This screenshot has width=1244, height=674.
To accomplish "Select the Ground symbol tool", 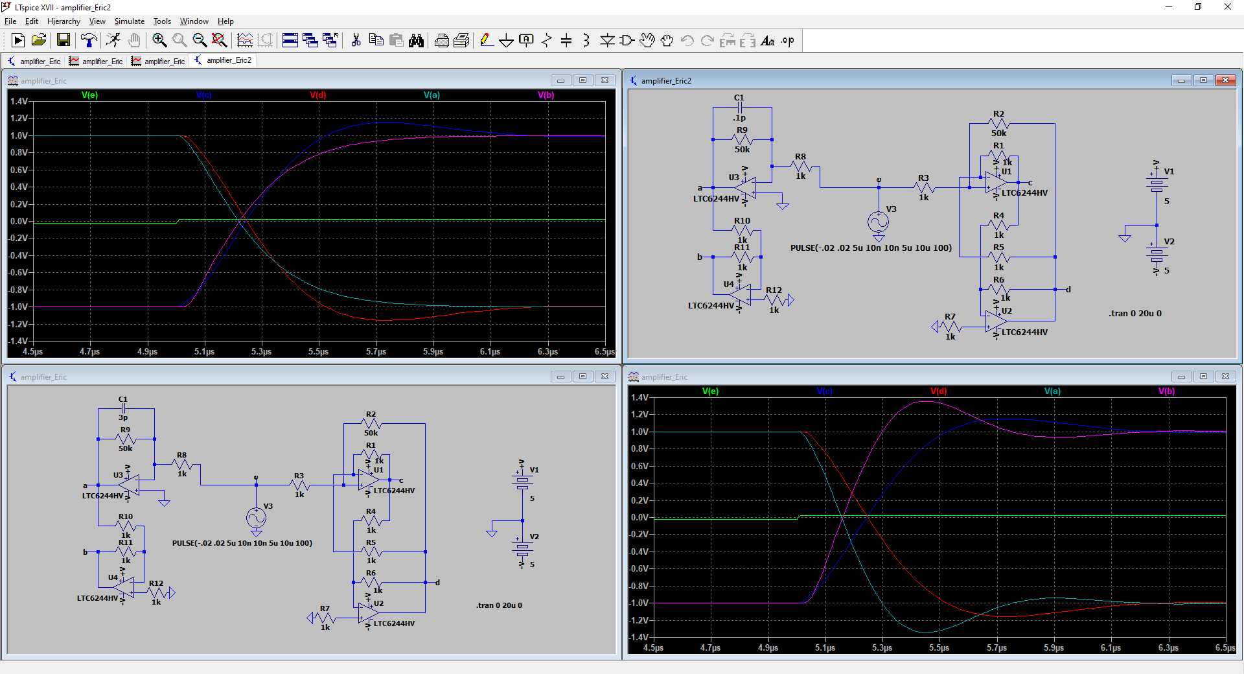I will (x=506, y=41).
